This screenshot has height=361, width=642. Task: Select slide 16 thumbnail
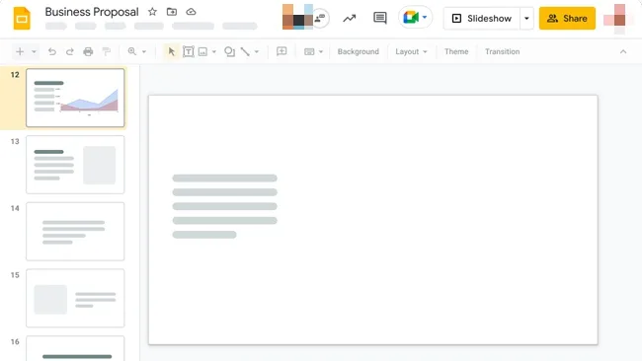pyautogui.click(x=75, y=348)
